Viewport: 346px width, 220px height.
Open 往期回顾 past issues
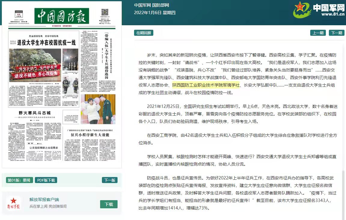pos(144,33)
